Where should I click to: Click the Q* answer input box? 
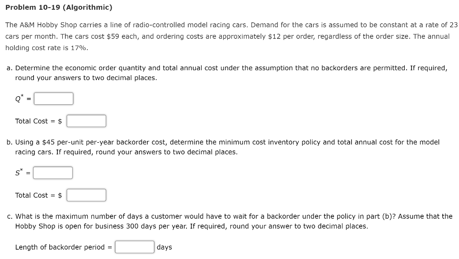click(x=53, y=98)
